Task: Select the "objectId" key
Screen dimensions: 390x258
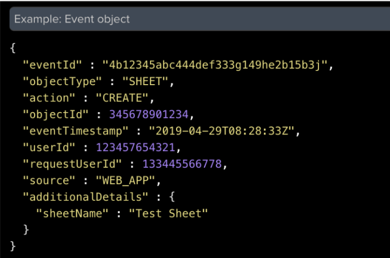Action: point(56,115)
